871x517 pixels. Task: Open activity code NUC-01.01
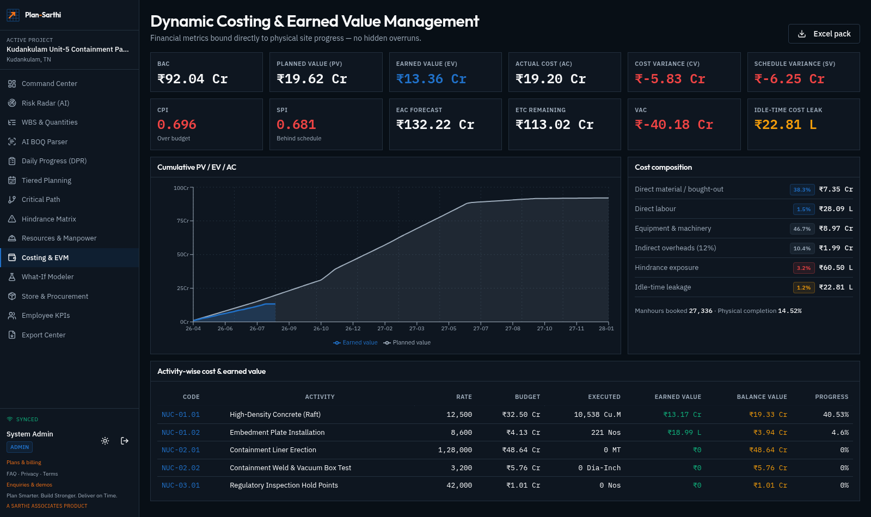pos(181,415)
